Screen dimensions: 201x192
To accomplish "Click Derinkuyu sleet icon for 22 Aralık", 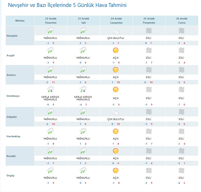I will [x=51, y=90].
